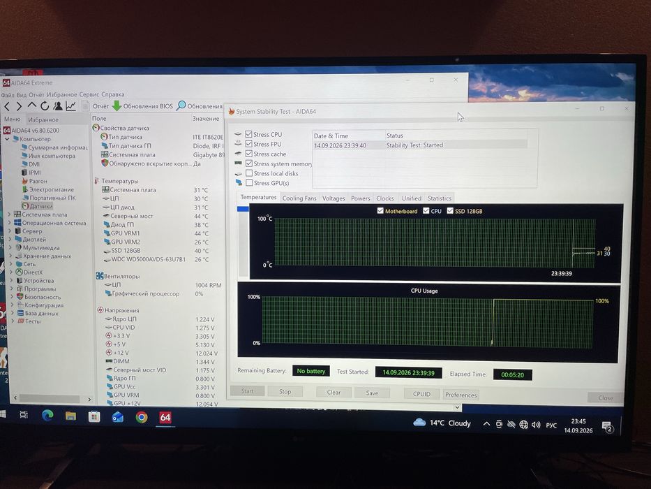Toggle the Stress CPU checkbox

pyautogui.click(x=248, y=134)
